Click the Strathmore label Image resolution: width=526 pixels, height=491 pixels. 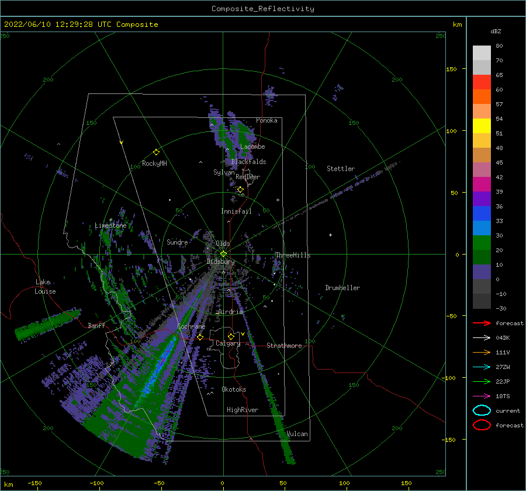click(284, 346)
